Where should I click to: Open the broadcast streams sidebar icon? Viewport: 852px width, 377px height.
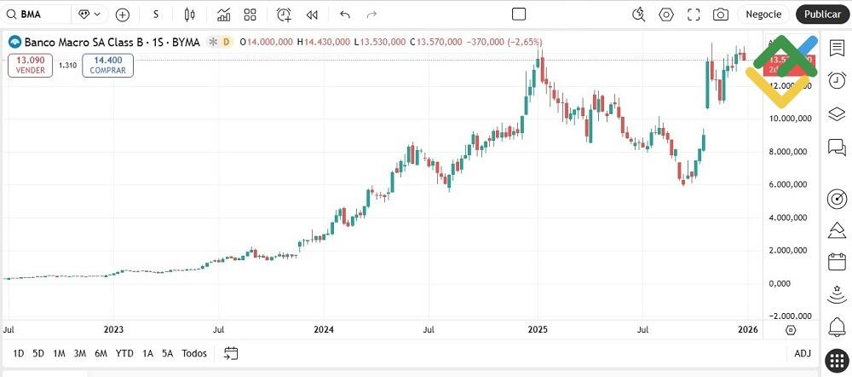(837, 294)
